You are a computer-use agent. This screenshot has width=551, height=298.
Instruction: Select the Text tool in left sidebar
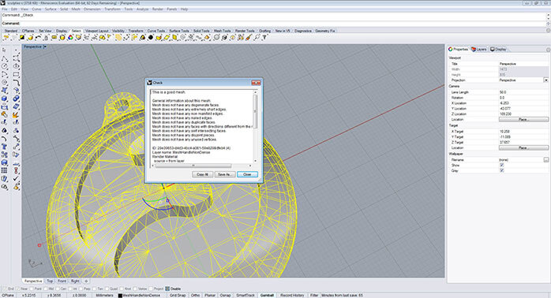coord(5,147)
